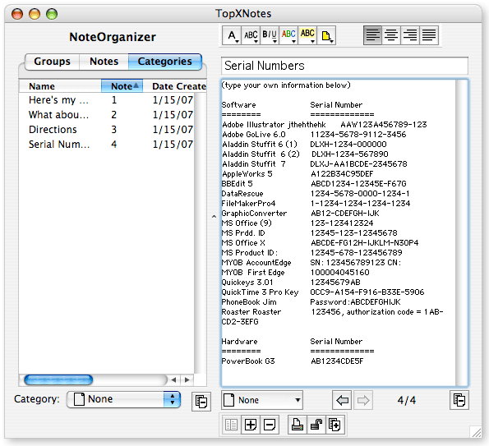
Task: Align text left
Action: (x=372, y=35)
